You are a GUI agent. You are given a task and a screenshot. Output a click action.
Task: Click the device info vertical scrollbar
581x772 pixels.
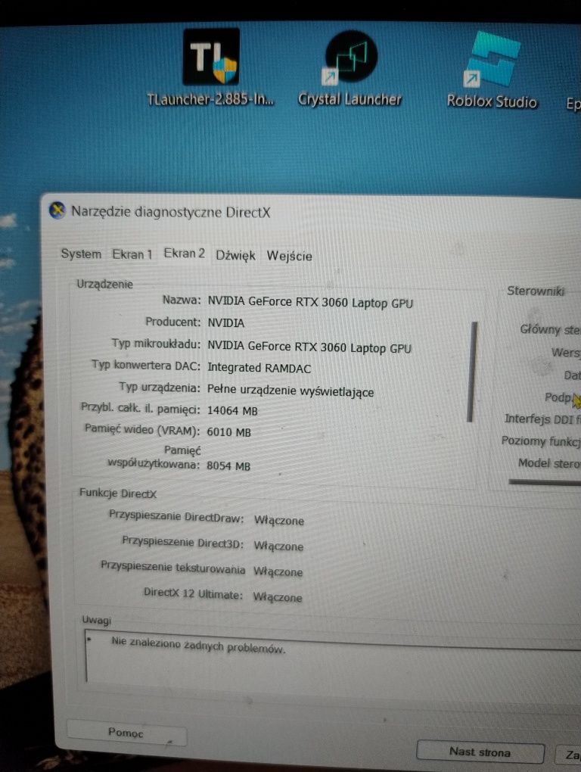(471, 372)
